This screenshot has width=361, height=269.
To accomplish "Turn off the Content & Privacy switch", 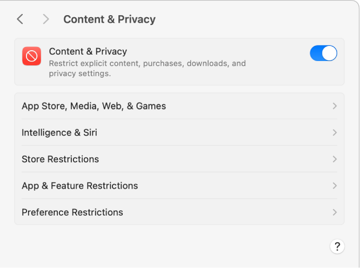I will coord(323,53).
